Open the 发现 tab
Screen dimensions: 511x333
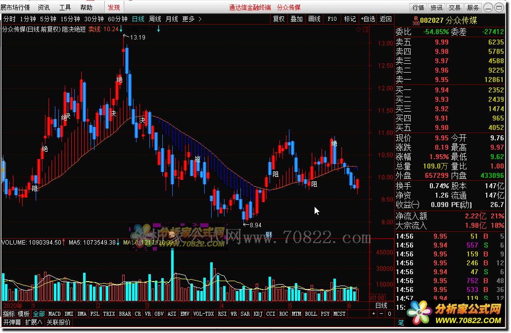tap(114, 7)
